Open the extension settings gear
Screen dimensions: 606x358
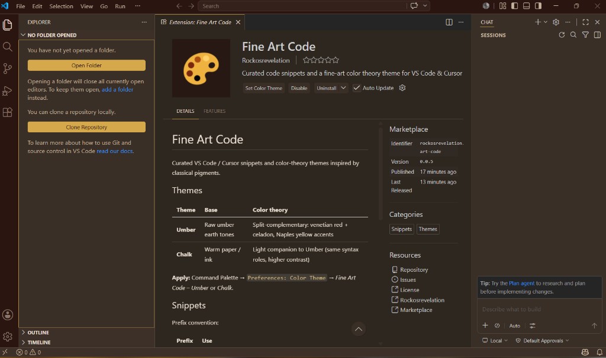coord(402,88)
